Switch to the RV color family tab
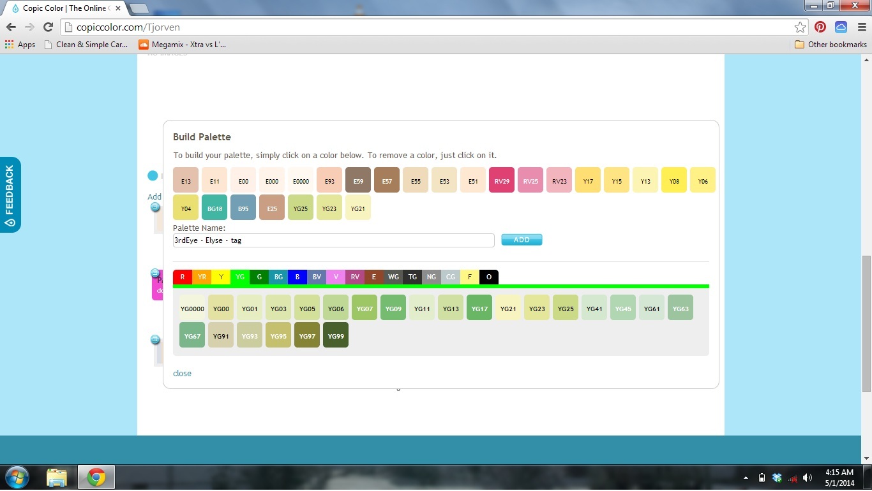 pyautogui.click(x=355, y=277)
